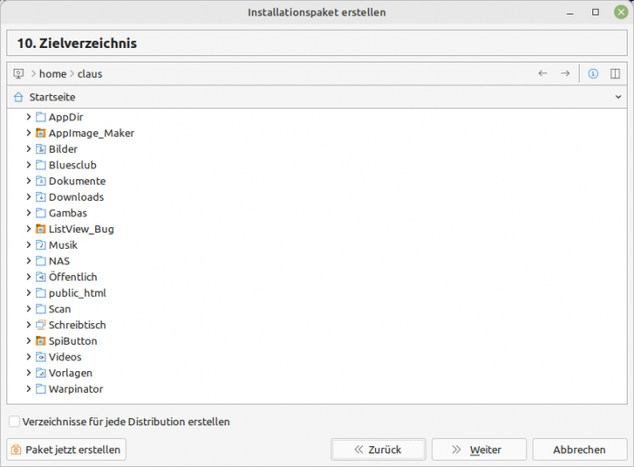Click the back navigation arrow icon
The image size is (634, 467).
pos(543,73)
